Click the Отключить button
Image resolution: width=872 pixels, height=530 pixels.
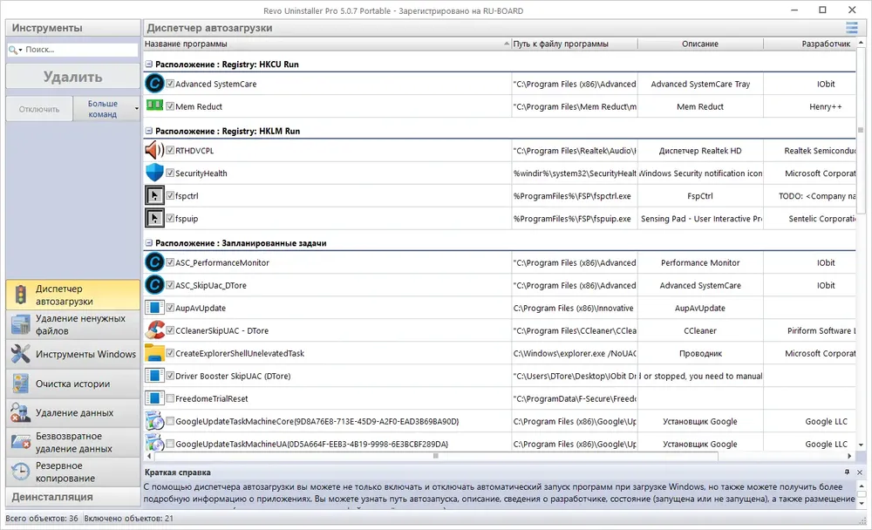tap(39, 109)
